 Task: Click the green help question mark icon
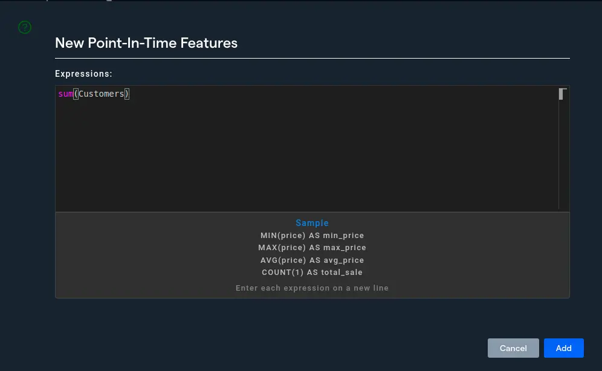pyautogui.click(x=24, y=27)
